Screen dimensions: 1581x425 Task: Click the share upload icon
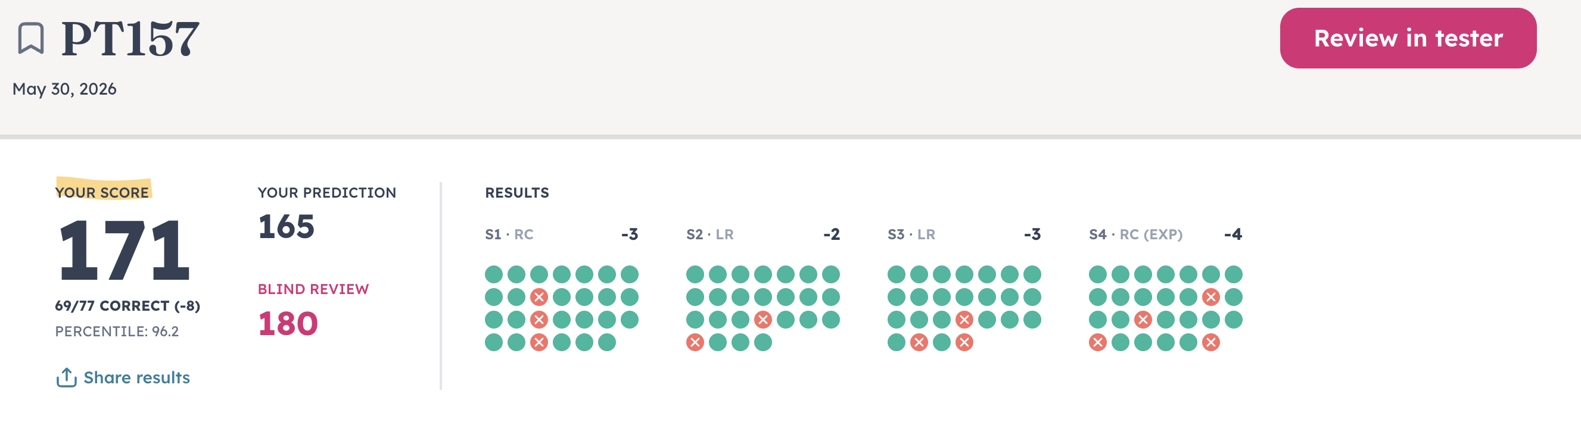66,377
